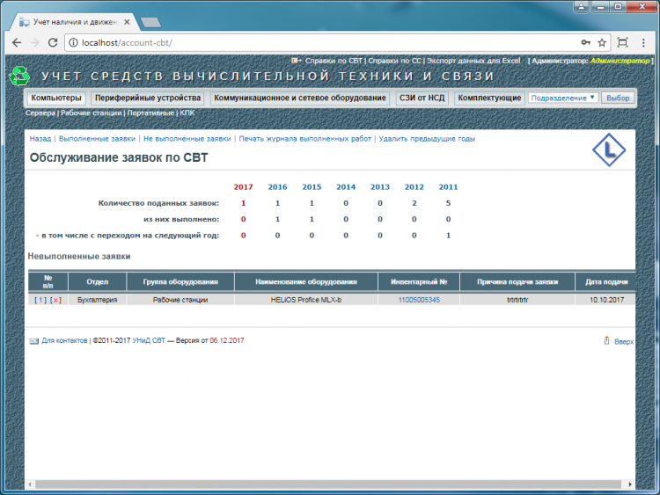This screenshot has height=495, width=660.
Task: Click the screen capture extension icon
Action: pyautogui.click(x=622, y=42)
